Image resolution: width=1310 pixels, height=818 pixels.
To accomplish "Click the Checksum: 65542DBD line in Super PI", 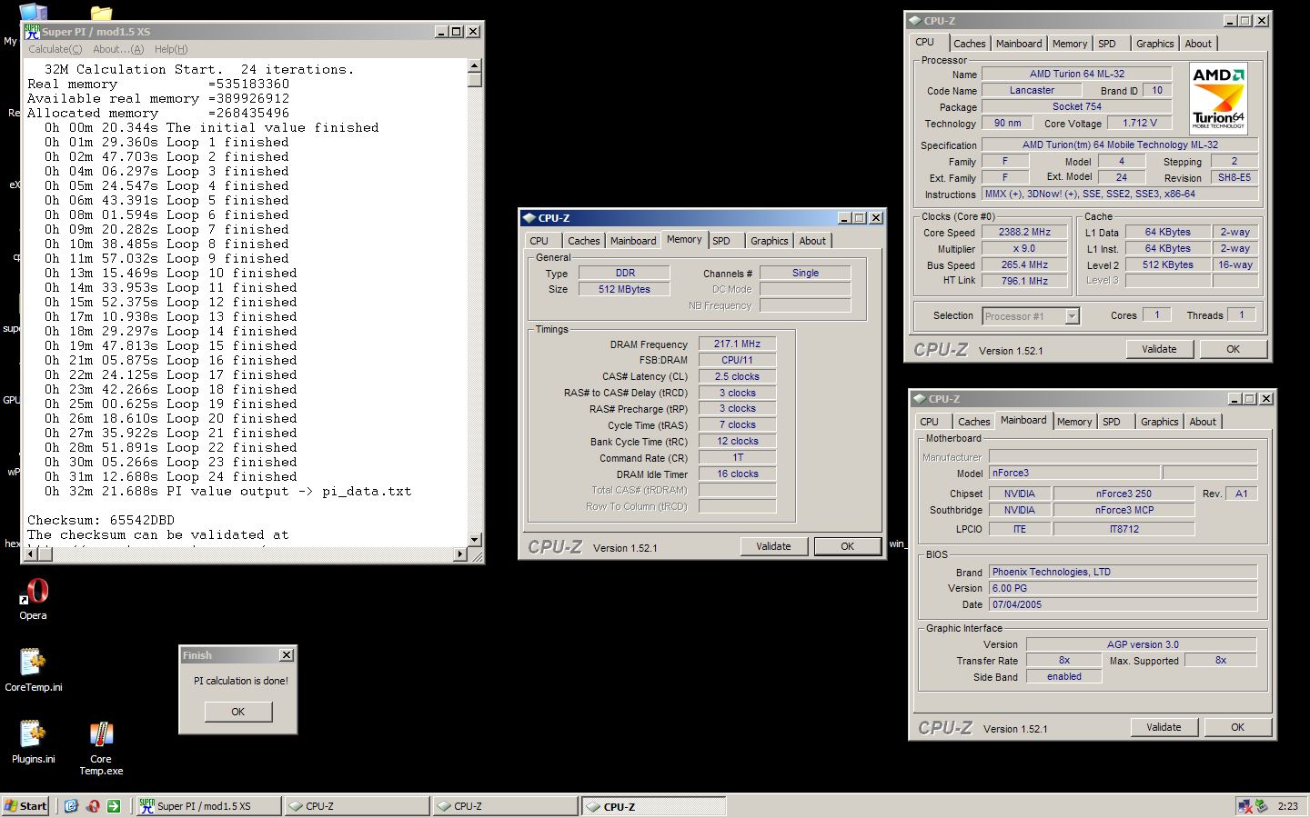I will (x=101, y=520).
